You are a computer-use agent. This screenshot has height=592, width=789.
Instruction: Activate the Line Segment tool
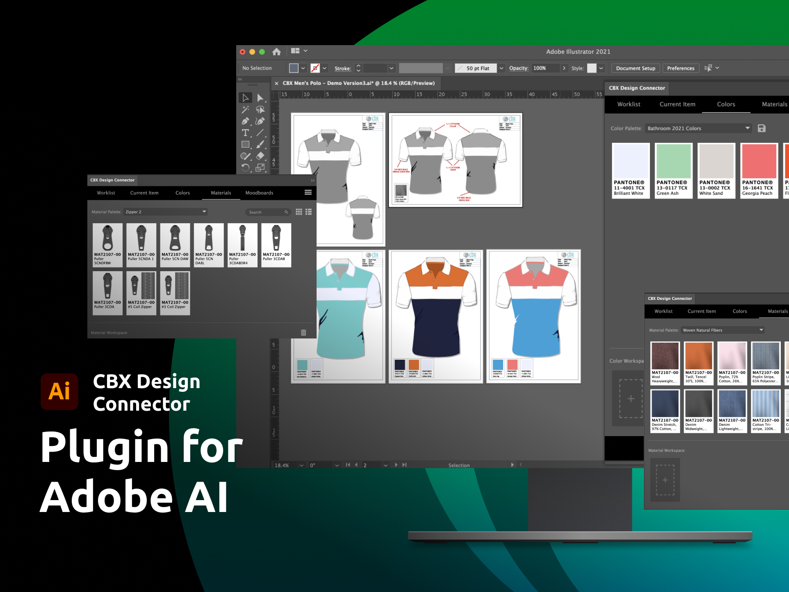(x=260, y=133)
